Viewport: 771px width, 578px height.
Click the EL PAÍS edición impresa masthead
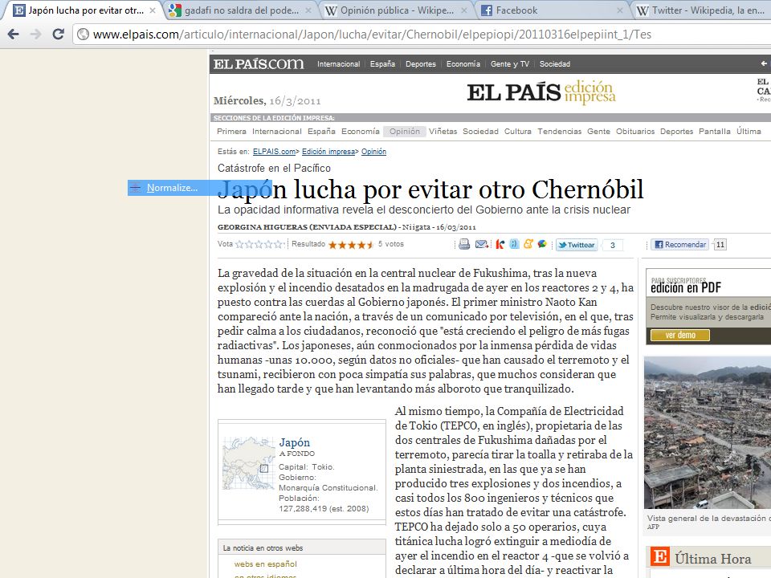[541, 92]
